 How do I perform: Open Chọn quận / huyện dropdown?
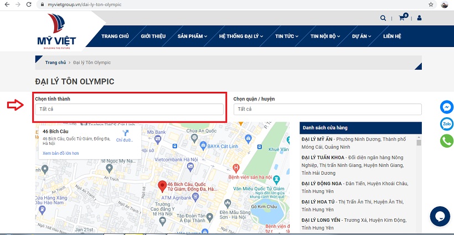(327, 109)
